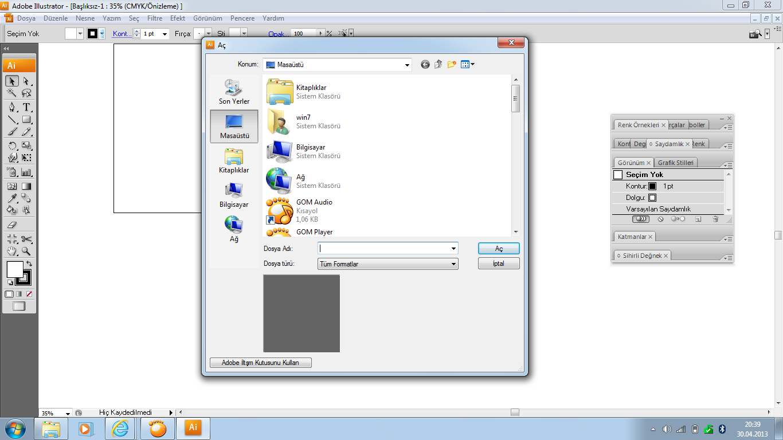Viewport: 783px width, 440px height.
Task: Toggle new art has basic appearance
Action: pos(641,219)
